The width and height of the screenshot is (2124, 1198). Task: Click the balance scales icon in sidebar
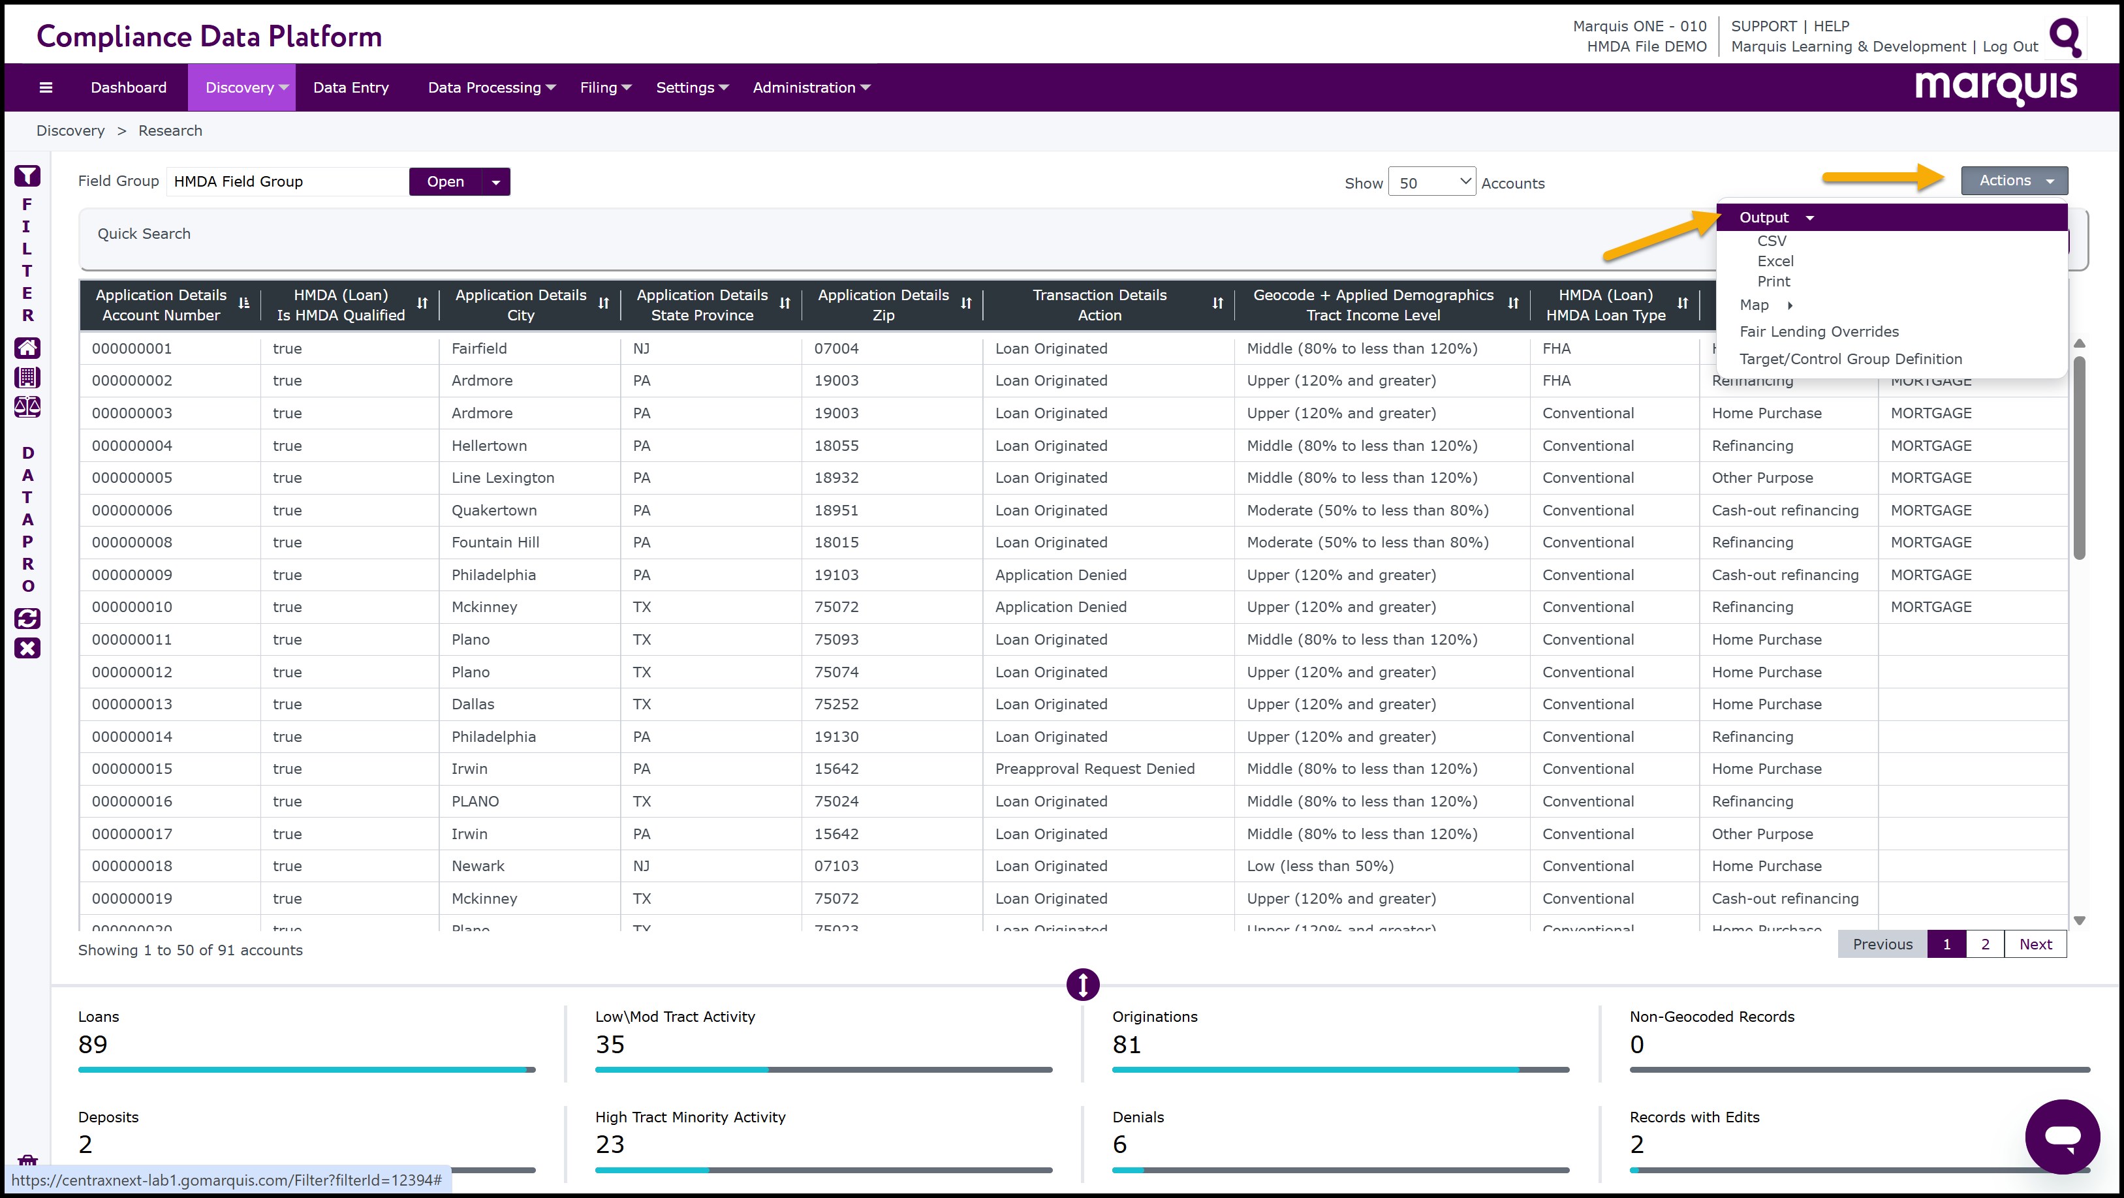(x=27, y=407)
